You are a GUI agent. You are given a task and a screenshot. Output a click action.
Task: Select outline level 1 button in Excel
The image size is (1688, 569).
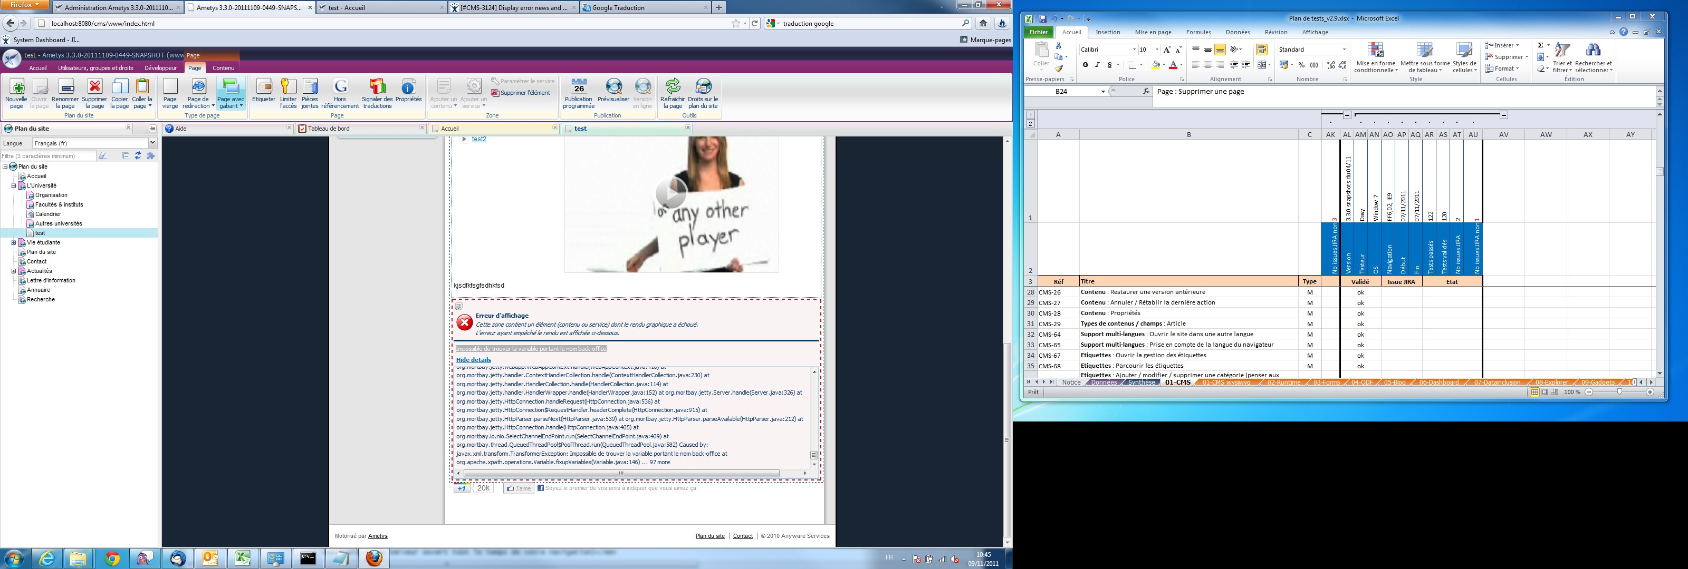point(1031,115)
